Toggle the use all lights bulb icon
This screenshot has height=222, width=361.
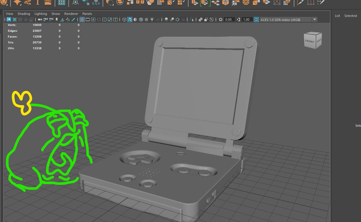click(x=152, y=19)
